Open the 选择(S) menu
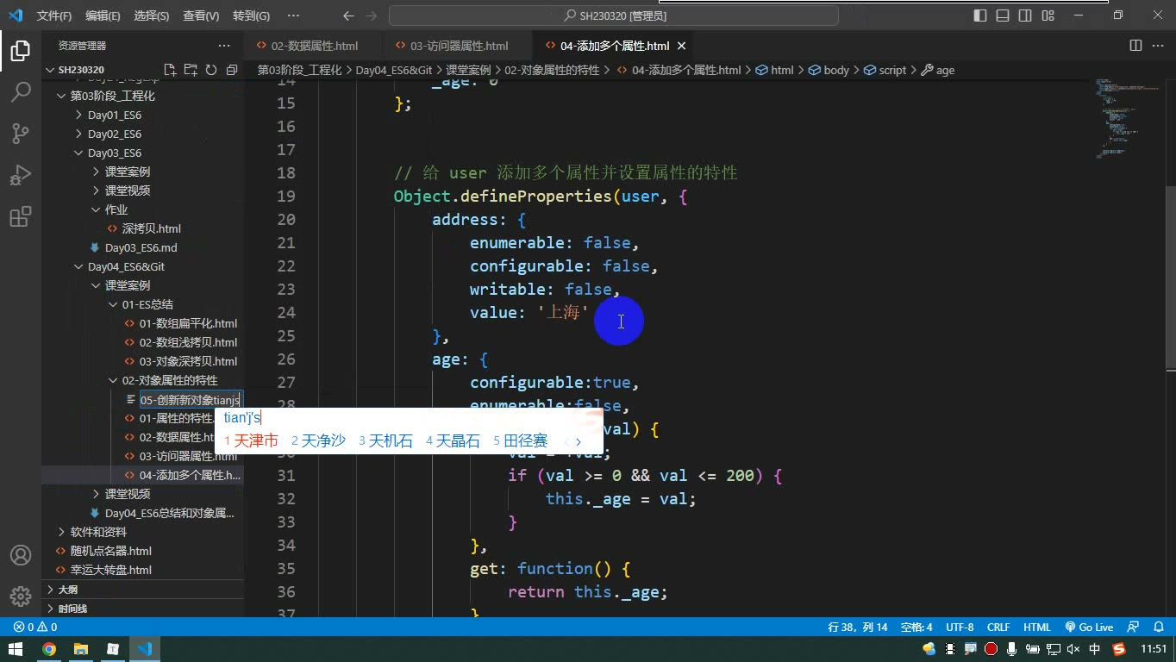Image resolution: width=1176 pixels, height=662 pixels. coord(152,16)
